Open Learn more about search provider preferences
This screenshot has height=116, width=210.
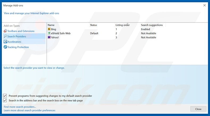tap(30, 110)
